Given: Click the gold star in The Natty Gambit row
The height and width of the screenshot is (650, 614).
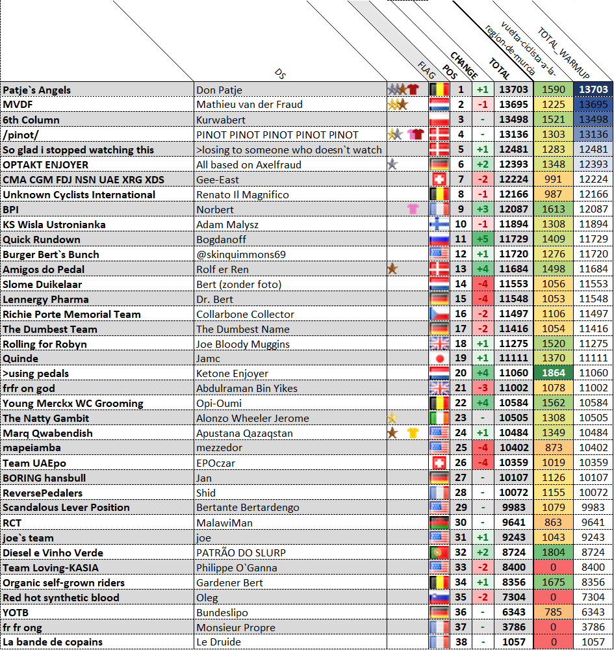Looking at the screenshot, I should point(392,418).
